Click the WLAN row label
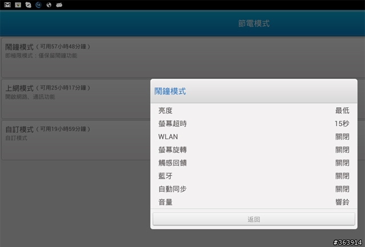The image size is (365, 247). [x=168, y=137]
